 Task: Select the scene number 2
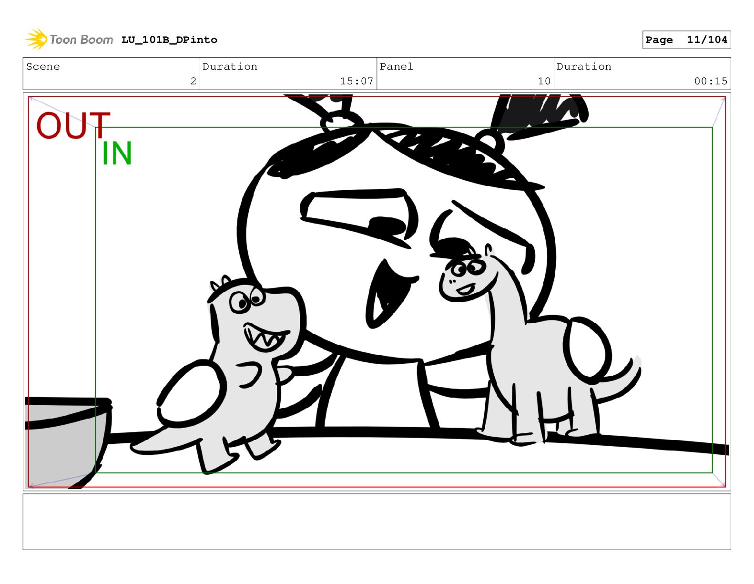click(x=194, y=82)
